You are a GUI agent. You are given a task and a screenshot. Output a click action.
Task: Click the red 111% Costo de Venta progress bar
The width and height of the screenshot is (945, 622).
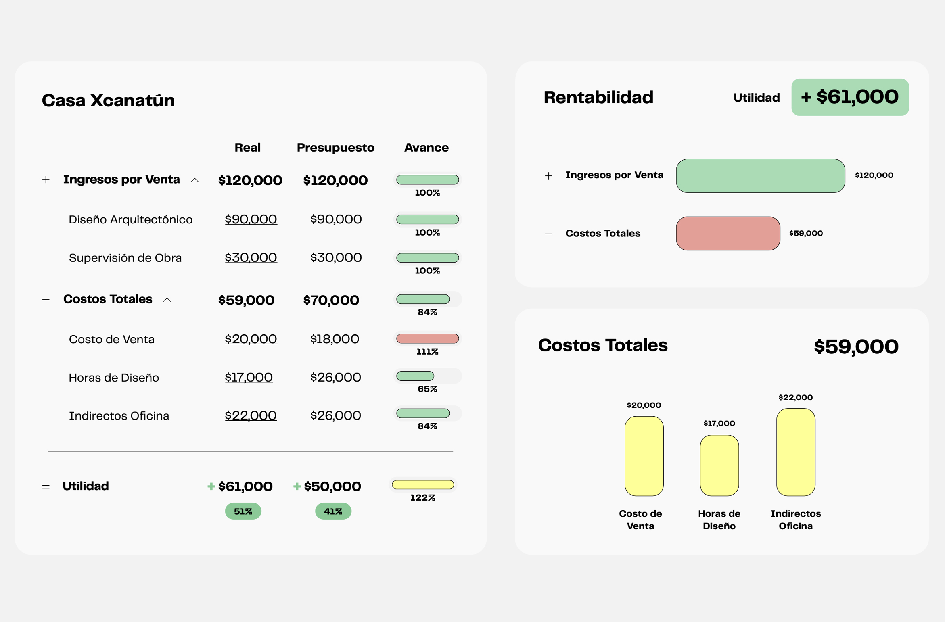(427, 339)
